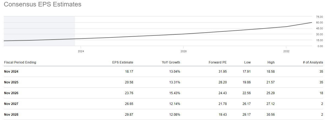
Task: Click the Consensus EPS Estimates heading
Action: pos(43,5)
